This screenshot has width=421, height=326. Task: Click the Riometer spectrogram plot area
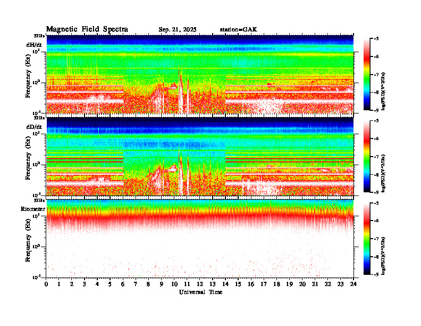click(x=200, y=239)
